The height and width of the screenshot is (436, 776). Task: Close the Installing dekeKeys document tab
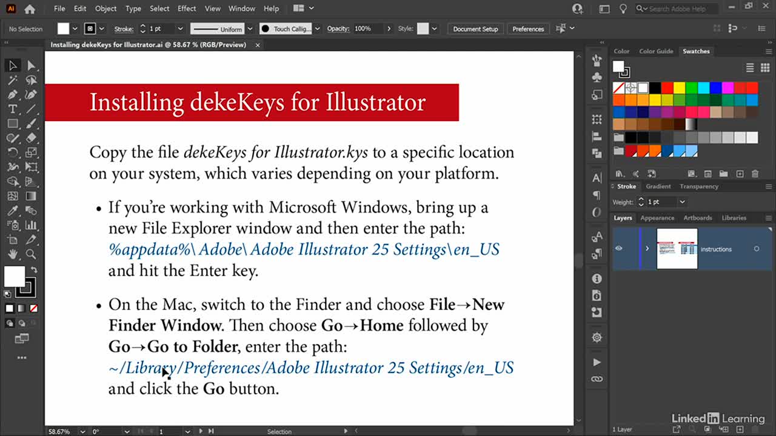258,45
